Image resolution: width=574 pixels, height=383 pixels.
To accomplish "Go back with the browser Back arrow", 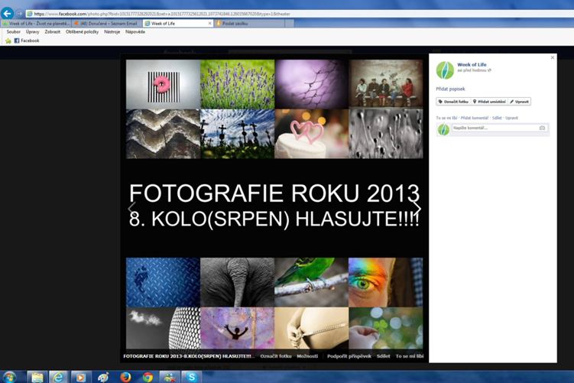I will pyautogui.click(x=7, y=14).
